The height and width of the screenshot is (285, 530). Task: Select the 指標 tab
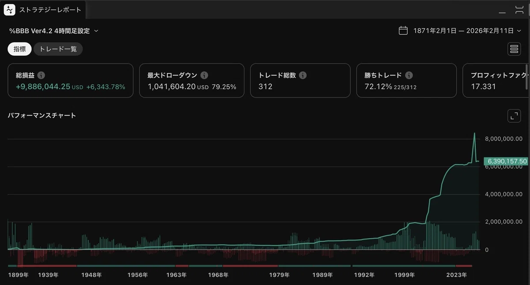[x=19, y=49]
